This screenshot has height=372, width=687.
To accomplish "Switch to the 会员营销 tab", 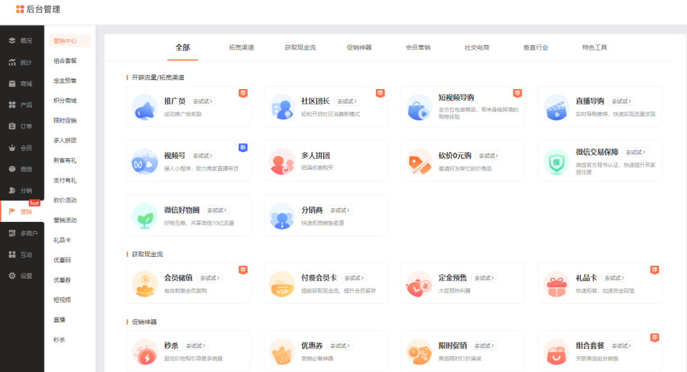I will point(418,47).
